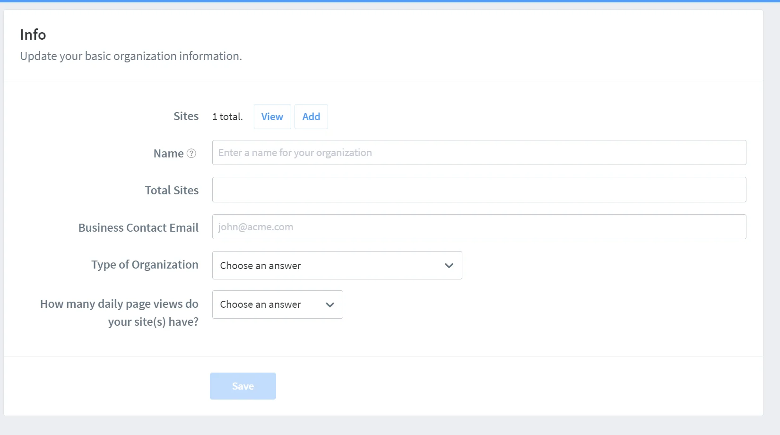Click the View sites button
780x435 pixels.
click(x=272, y=117)
